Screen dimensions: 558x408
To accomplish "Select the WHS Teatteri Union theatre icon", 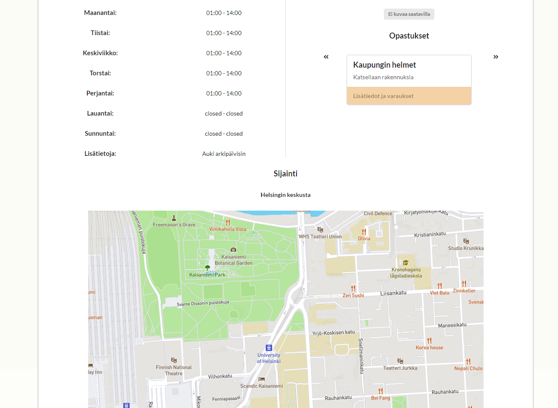I will pyautogui.click(x=320, y=229).
